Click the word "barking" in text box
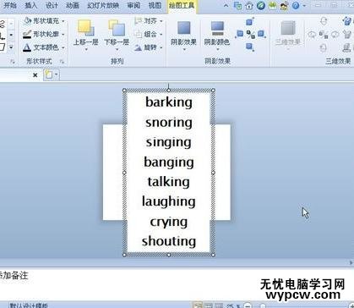The image size is (354, 308). click(169, 102)
